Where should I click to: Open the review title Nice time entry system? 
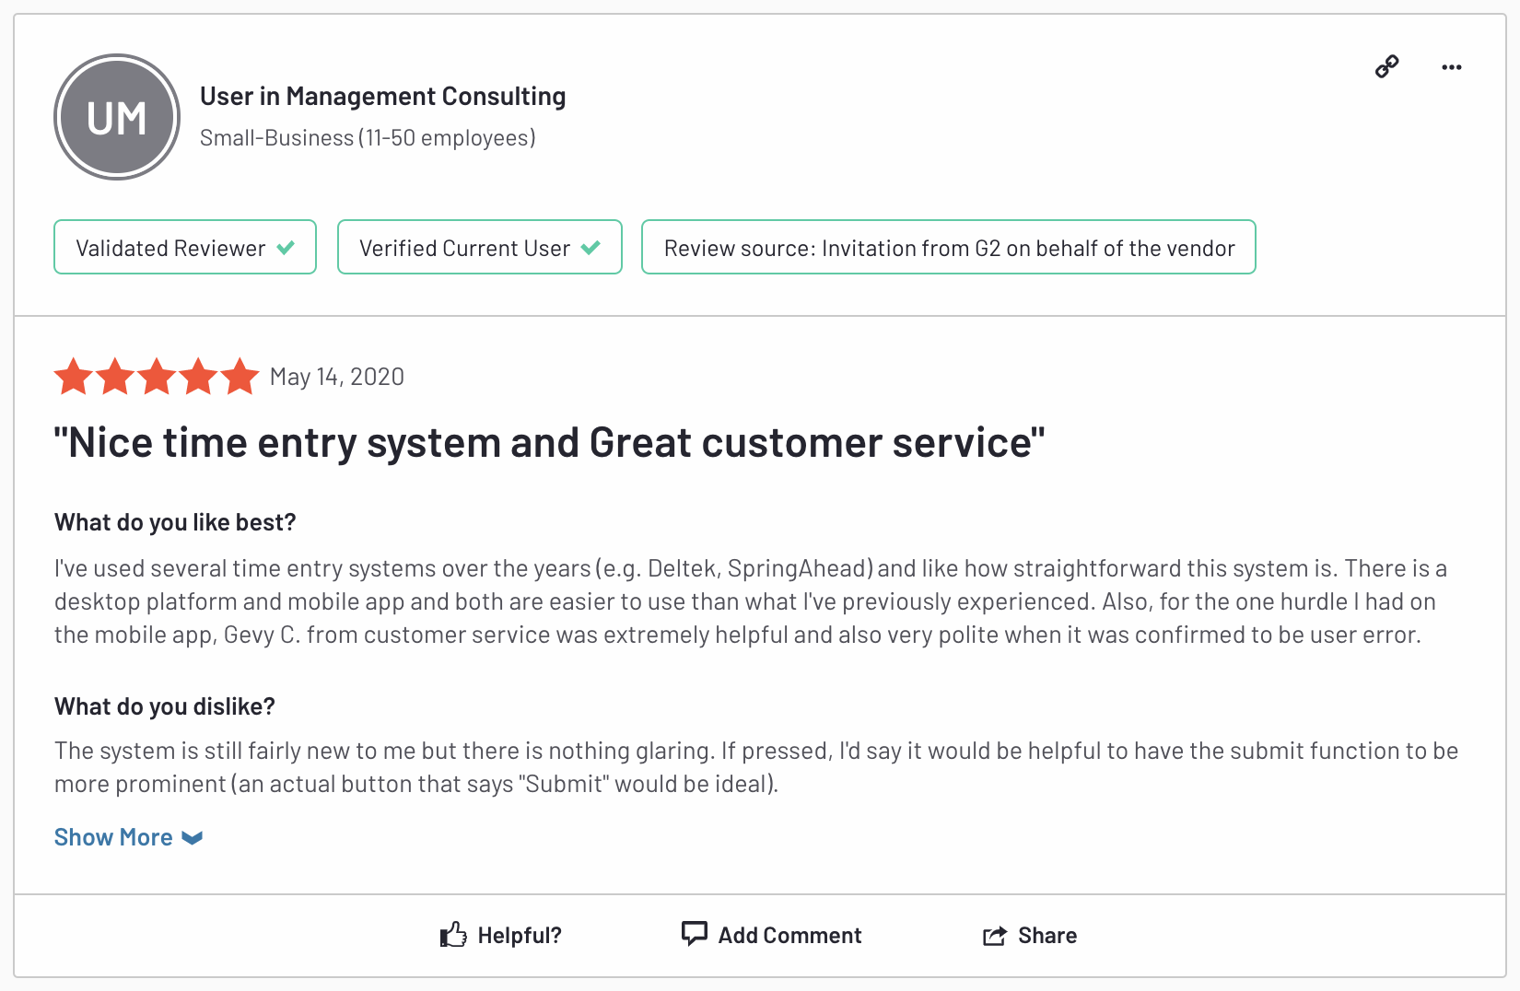(550, 443)
